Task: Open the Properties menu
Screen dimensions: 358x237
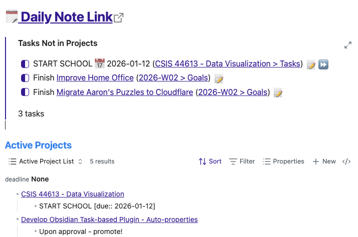Action: (283, 161)
